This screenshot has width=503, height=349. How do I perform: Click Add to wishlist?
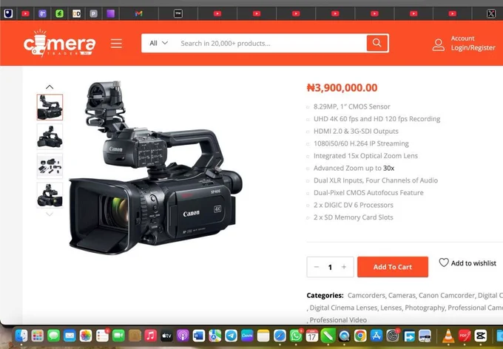[x=467, y=263]
